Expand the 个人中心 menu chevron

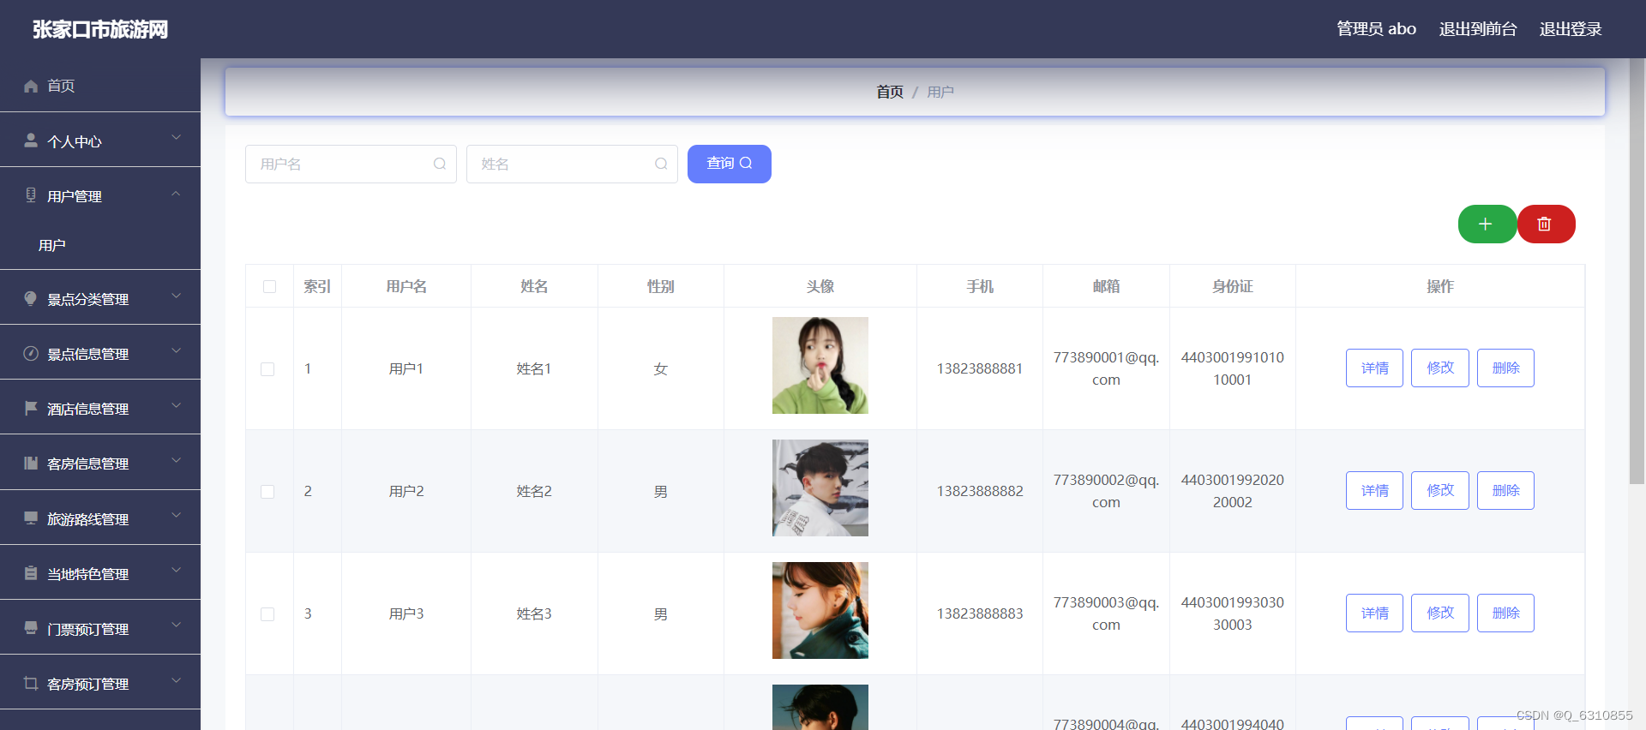click(x=176, y=138)
